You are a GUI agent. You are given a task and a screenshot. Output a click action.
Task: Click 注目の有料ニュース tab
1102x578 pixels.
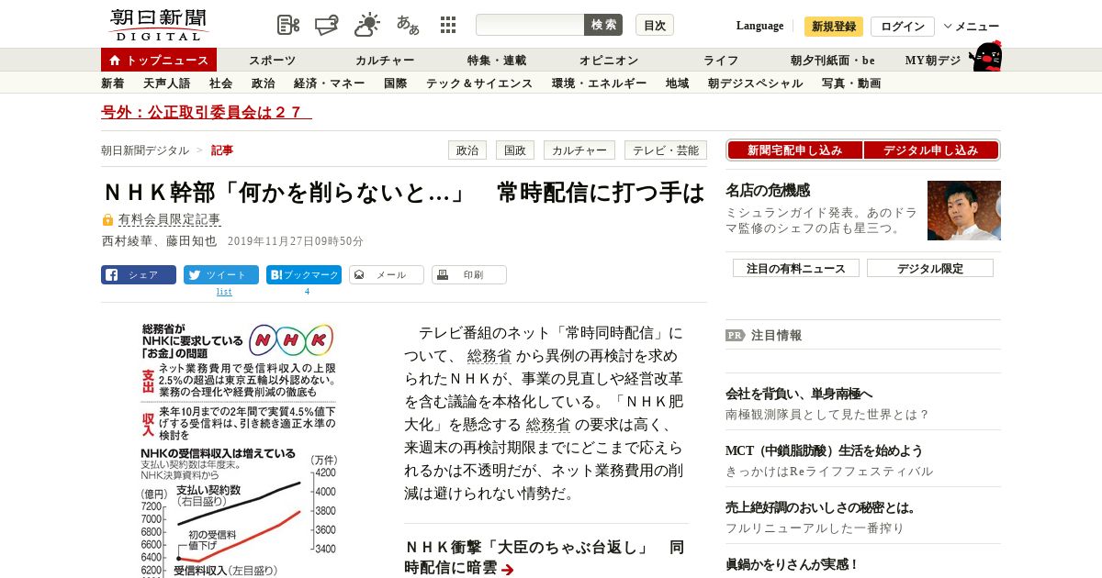796,268
